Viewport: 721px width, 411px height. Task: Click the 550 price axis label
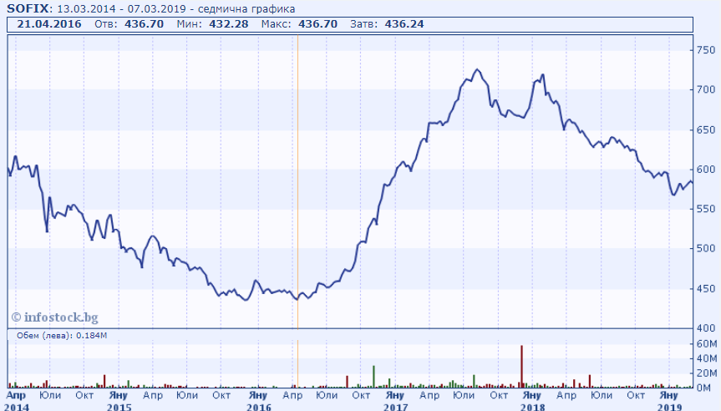click(x=706, y=209)
